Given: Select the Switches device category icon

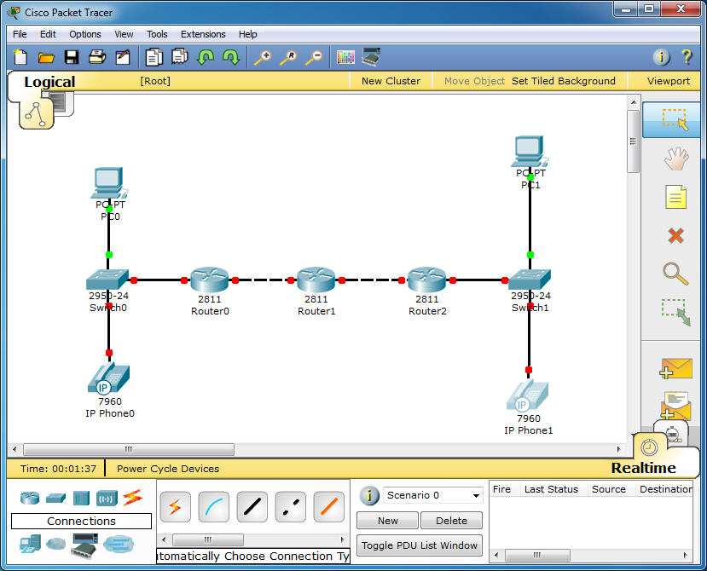Looking at the screenshot, I should (55, 498).
